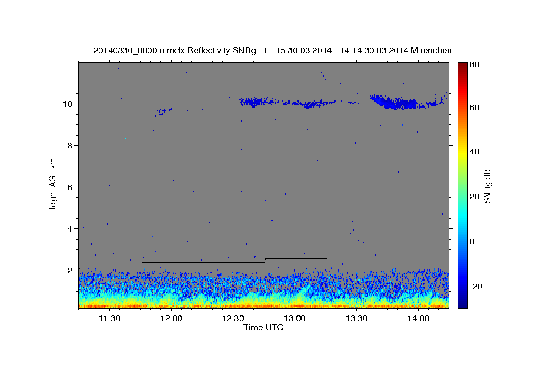The height and width of the screenshot is (370, 555).
Task: Click the height tick label 6
Action: [70, 187]
